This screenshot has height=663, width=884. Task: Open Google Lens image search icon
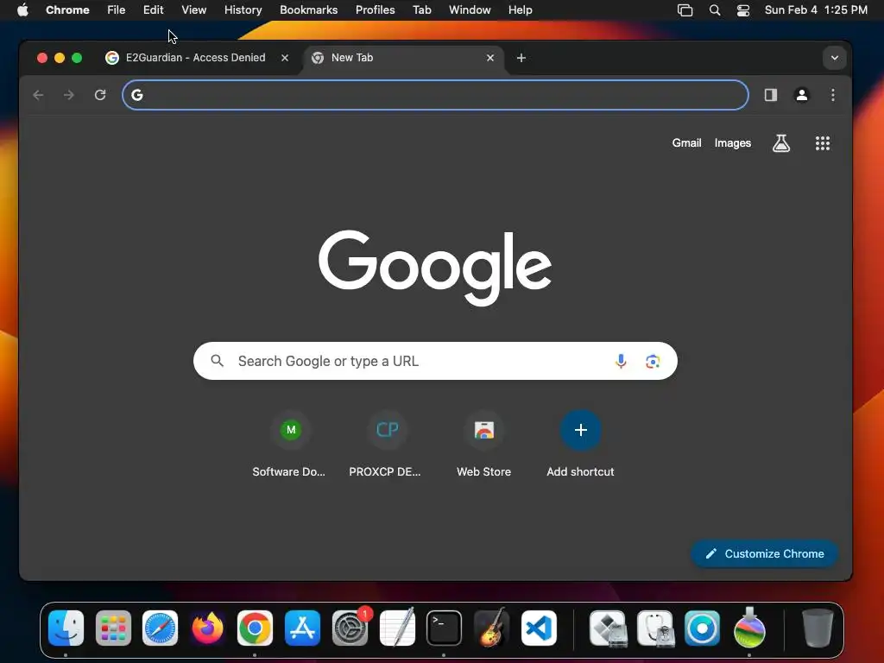click(x=653, y=362)
